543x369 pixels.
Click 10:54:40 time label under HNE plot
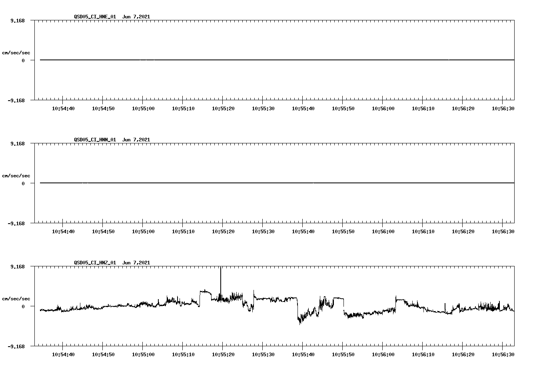[63, 109]
